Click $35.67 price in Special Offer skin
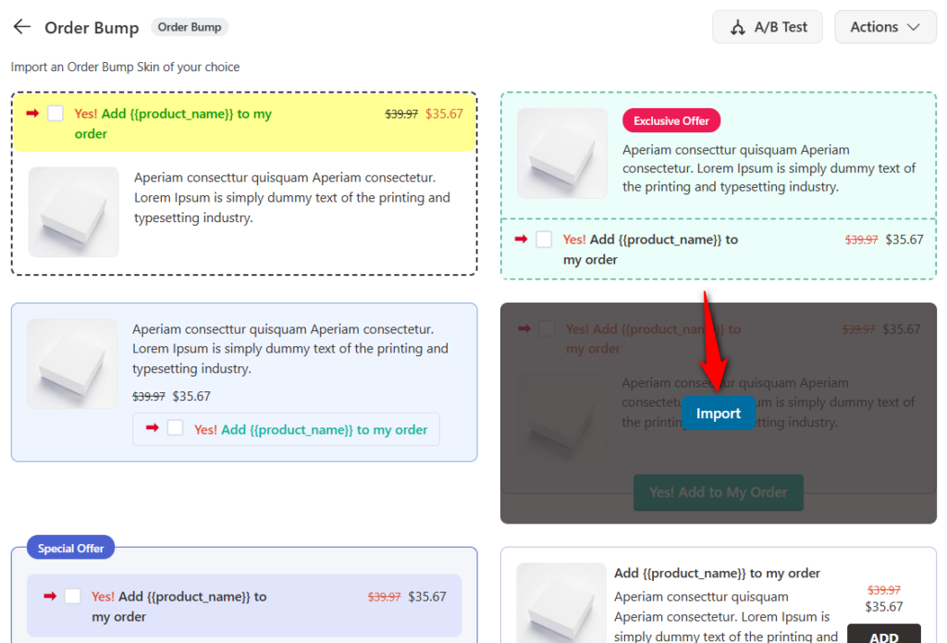The image size is (947, 643). coord(427,597)
